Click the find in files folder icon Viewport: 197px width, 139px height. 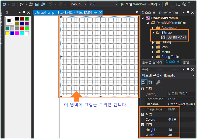166,4
